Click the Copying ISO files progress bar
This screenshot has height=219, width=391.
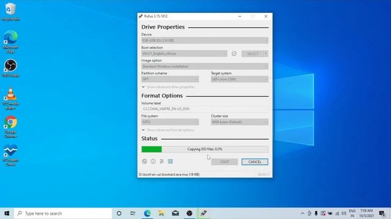click(205, 149)
